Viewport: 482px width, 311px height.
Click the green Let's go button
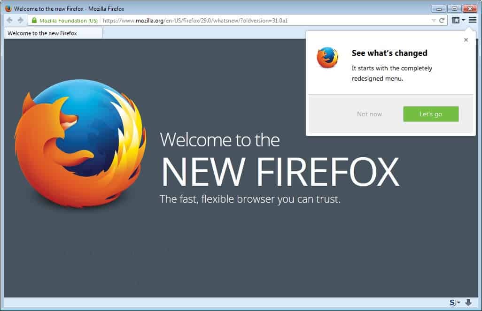coord(430,114)
